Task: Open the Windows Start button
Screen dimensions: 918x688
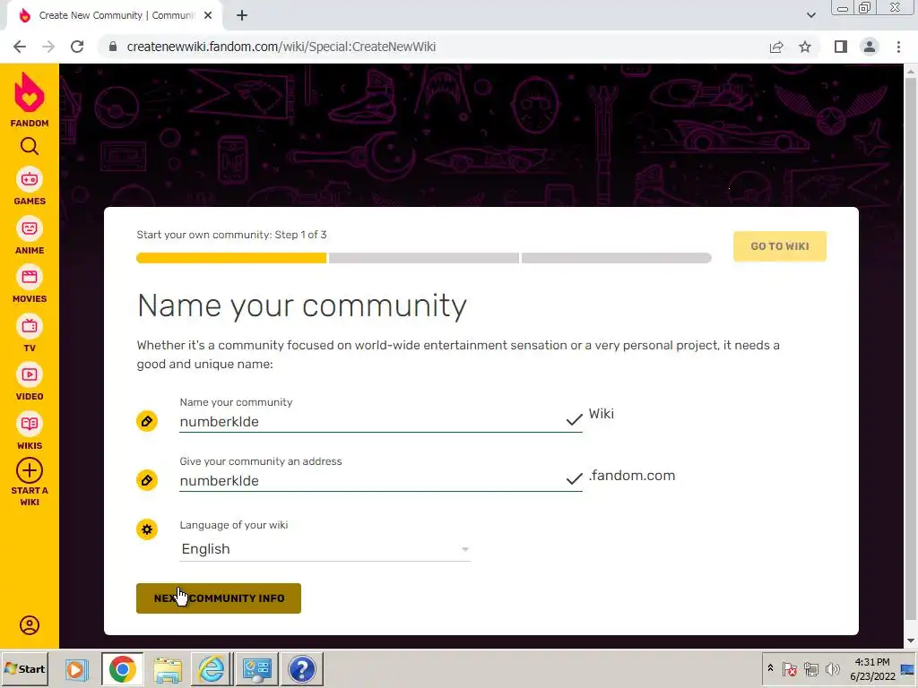Action: [24, 668]
